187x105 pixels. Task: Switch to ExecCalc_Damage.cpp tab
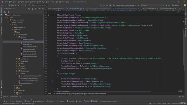(55, 9)
